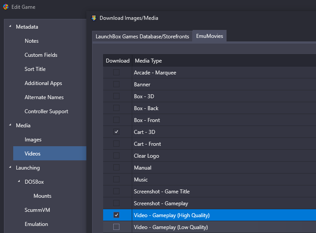Select the EmuMovies tab
Viewport: 316px width, 233px height.
coord(210,36)
